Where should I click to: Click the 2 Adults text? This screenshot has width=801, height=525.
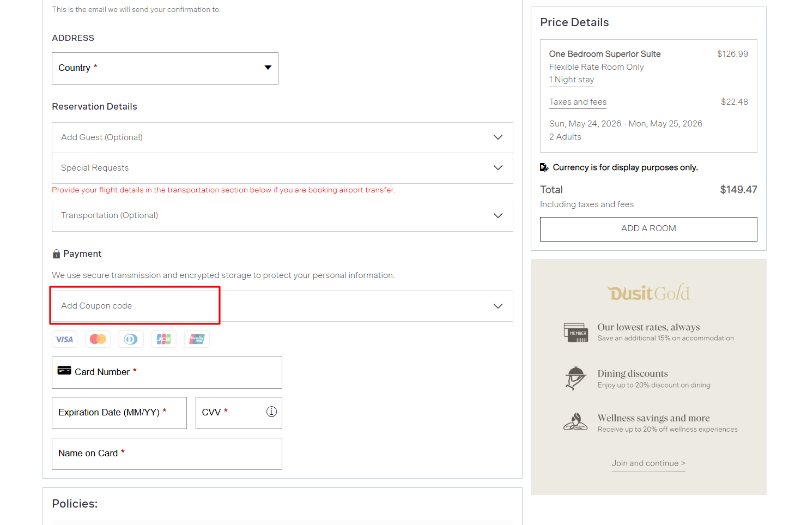click(x=565, y=137)
